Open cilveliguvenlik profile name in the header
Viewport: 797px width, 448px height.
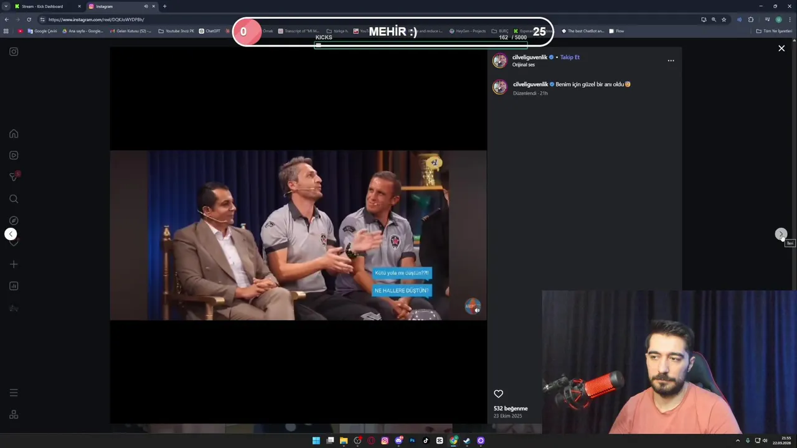tap(529, 57)
